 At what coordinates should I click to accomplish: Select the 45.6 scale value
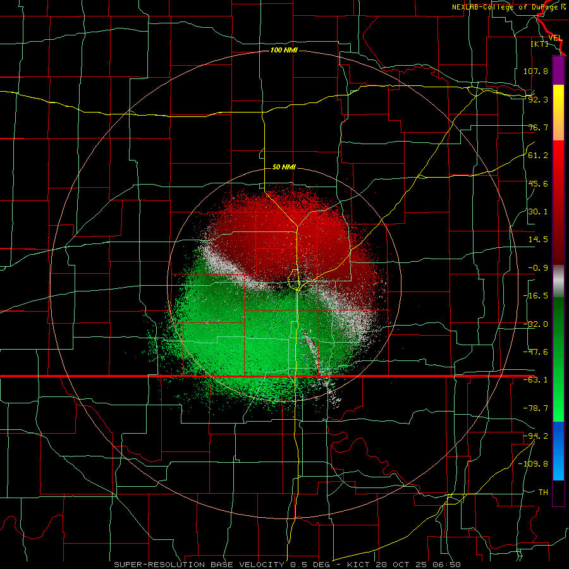click(538, 183)
